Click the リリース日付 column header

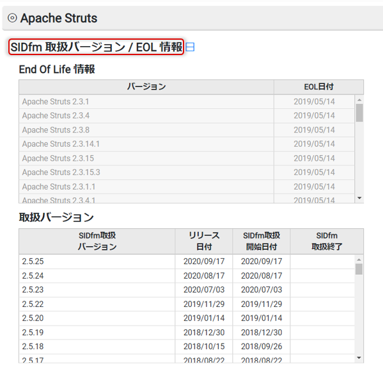tap(204, 242)
